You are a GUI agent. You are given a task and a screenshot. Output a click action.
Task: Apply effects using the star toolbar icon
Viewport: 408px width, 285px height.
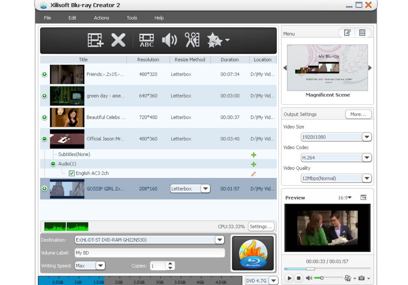[214, 41]
